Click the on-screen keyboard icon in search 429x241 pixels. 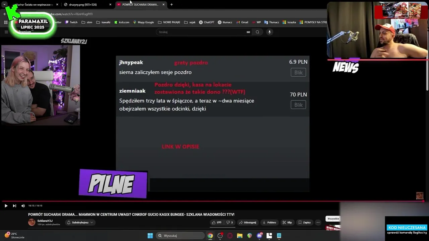(x=248, y=32)
